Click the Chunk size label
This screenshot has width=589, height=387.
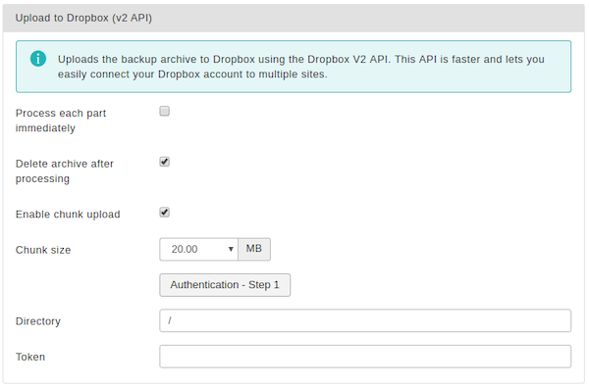click(x=43, y=250)
